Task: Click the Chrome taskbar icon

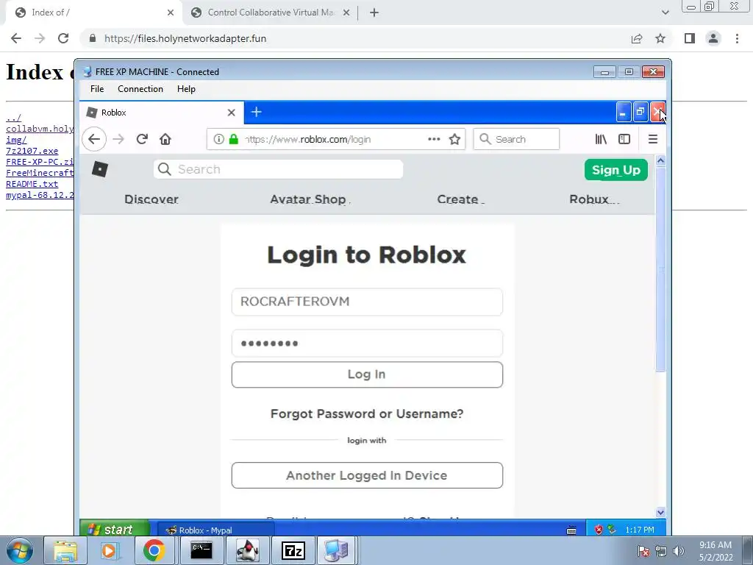Action: (154, 550)
